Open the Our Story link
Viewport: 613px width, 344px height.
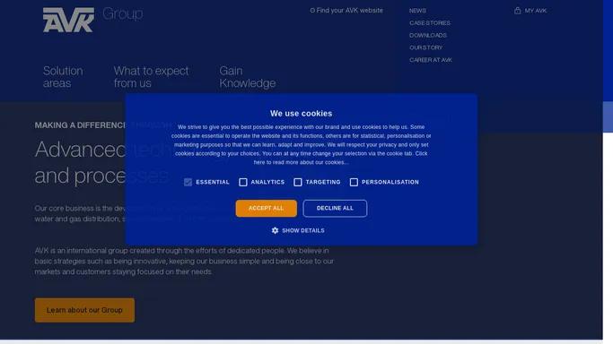(x=425, y=47)
